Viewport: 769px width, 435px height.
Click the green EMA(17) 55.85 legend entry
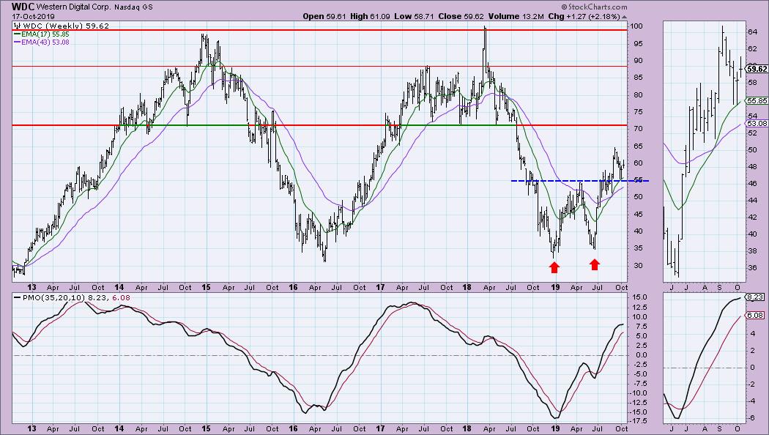point(42,34)
